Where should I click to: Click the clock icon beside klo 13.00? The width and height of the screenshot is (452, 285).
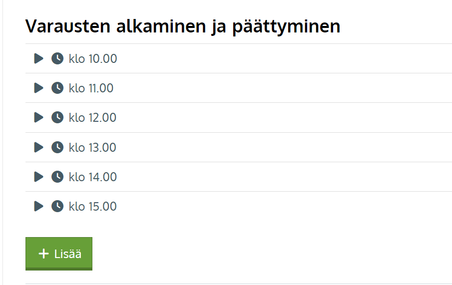pyautogui.click(x=57, y=147)
